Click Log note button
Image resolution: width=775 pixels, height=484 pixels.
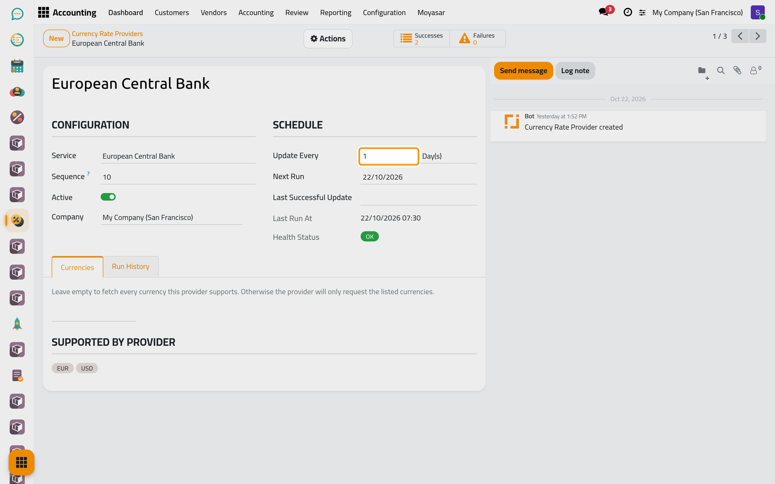(575, 71)
